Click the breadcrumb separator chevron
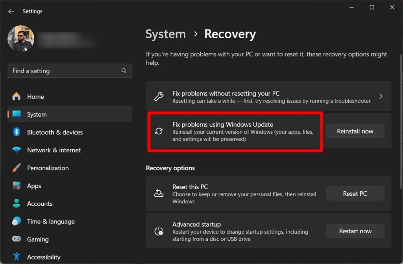The image size is (403, 264). coord(196,34)
